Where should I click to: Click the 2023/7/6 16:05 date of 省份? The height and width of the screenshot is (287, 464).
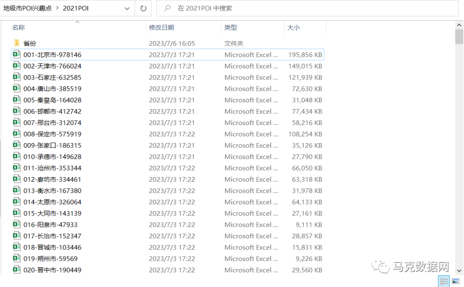(171, 43)
